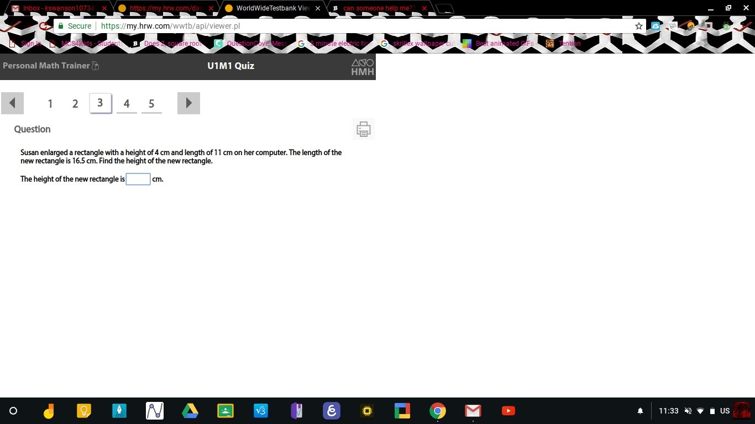Click the system clock showing 11:33
755x424 pixels.
[668, 411]
